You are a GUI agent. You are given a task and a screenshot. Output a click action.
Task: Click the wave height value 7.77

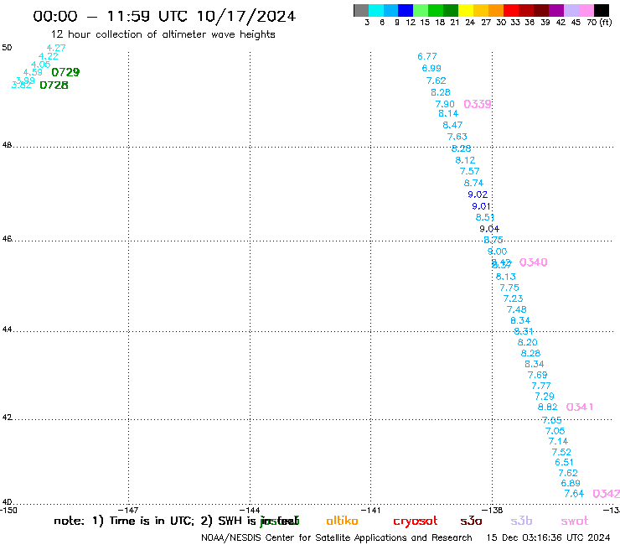coord(541,386)
